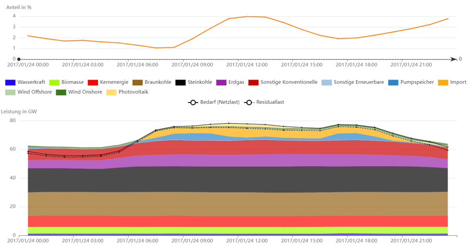Click the Photovoltaik yellow legend icon
This screenshot has height=251, width=473.
pos(111,92)
